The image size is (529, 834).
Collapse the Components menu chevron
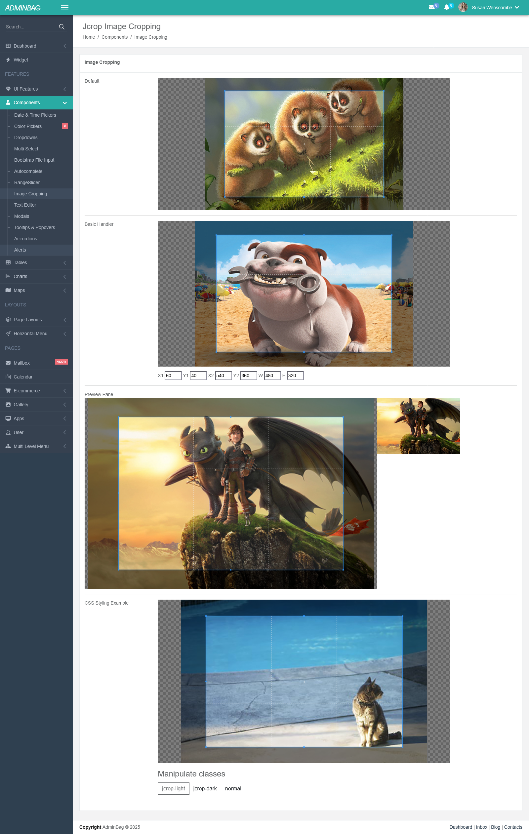point(65,103)
